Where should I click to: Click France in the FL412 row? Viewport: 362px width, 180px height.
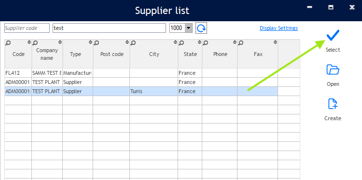coord(190,73)
